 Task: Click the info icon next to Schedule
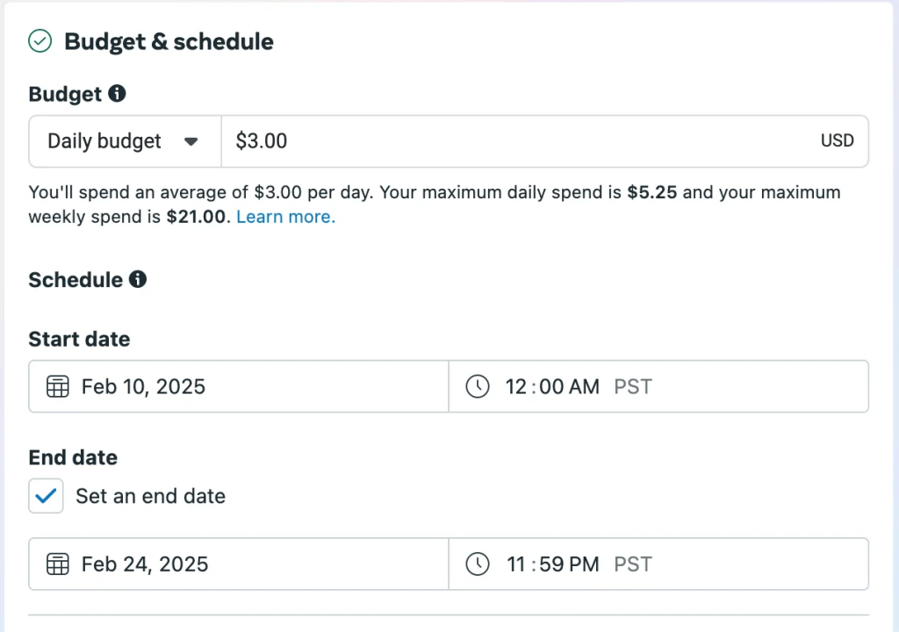(x=138, y=280)
